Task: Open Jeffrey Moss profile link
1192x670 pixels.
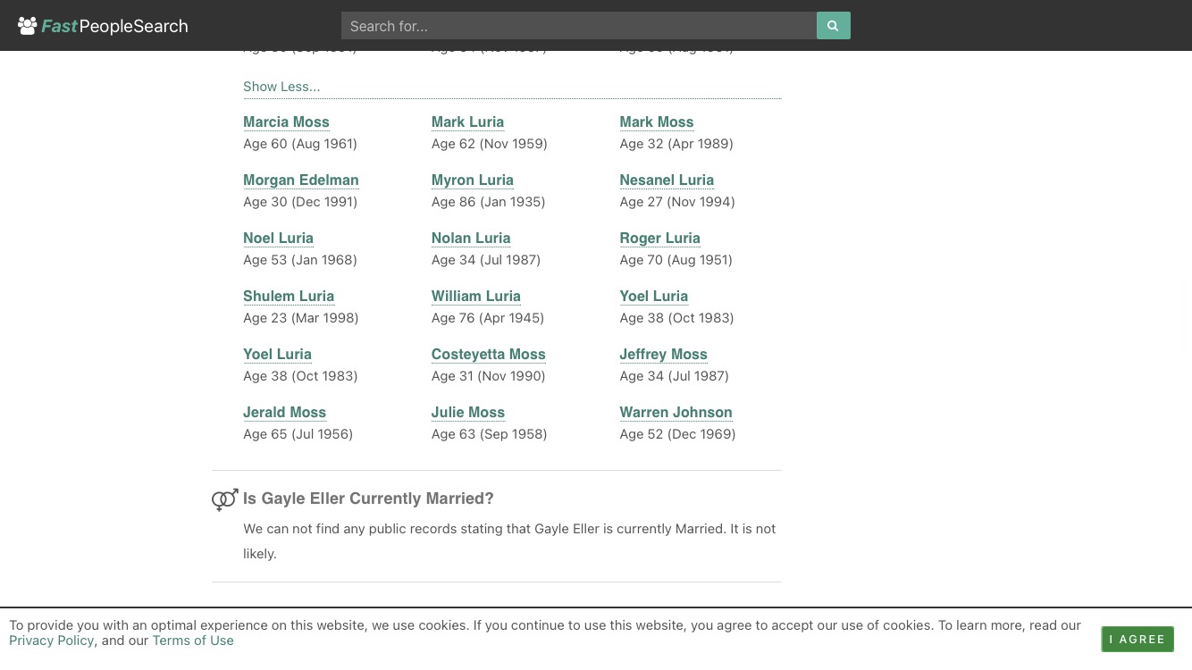Action: click(664, 355)
